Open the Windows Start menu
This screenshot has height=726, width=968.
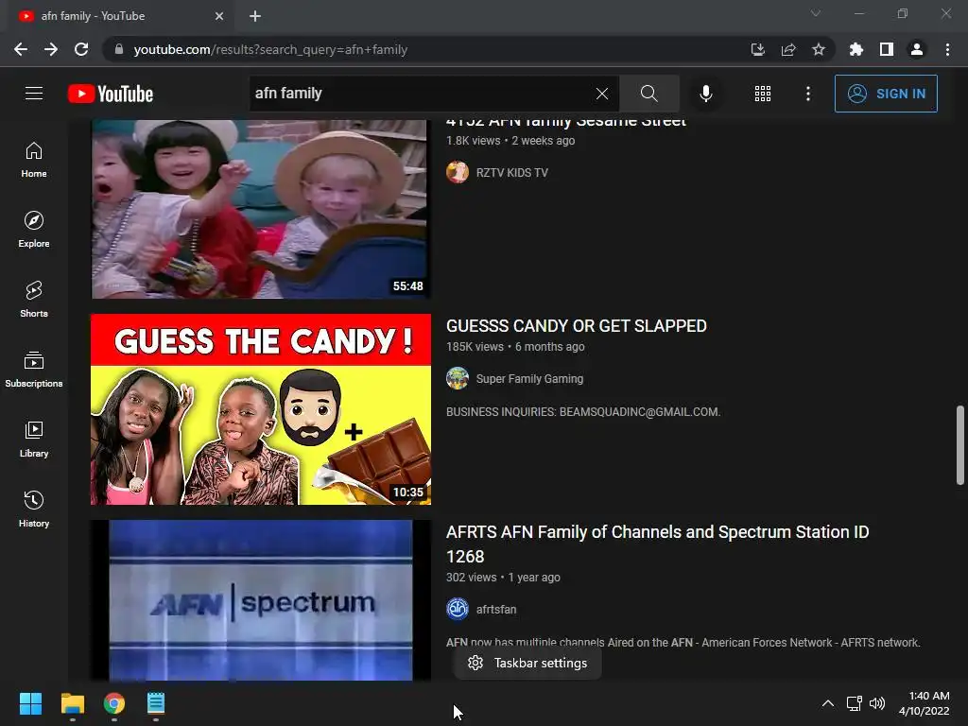pyautogui.click(x=30, y=703)
